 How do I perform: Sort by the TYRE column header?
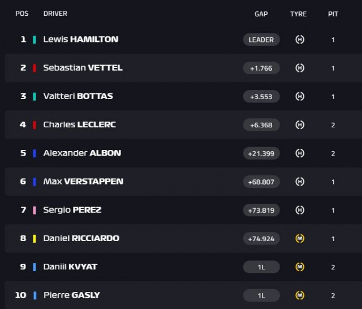[298, 14]
